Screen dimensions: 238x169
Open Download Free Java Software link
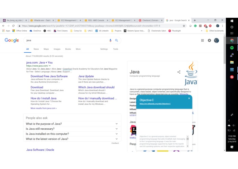(49, 76)
